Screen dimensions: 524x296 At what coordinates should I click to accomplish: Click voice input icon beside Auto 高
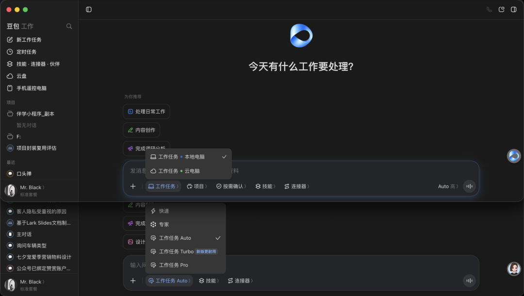pos(469,186)
